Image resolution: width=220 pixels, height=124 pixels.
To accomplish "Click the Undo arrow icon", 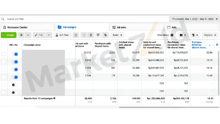I will coord(84,35).
